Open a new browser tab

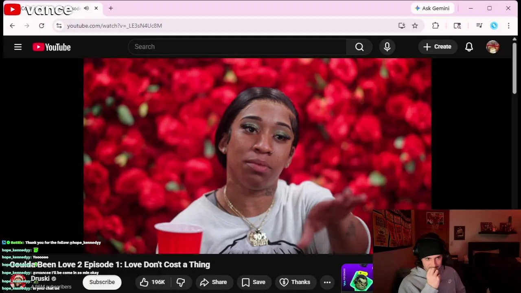click(111, 8)
